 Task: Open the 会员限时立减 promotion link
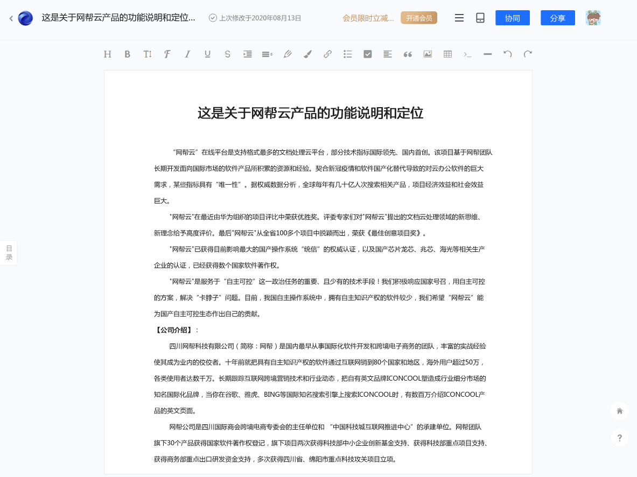pyautogui.click(x=368, y=18)
